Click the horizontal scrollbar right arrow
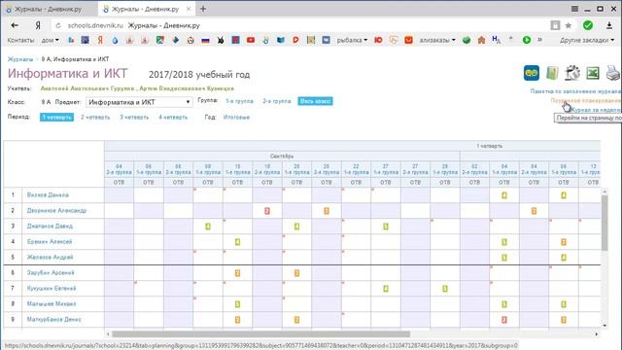622x350 pixels. click(x=596, y=334)
